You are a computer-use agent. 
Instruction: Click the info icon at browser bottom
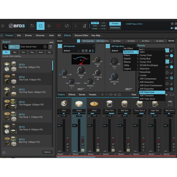(x=4, y=153)
